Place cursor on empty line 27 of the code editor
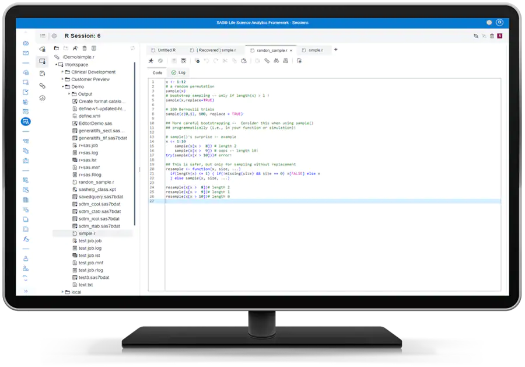The image size is (525, 367). click(x=333, y=201)
